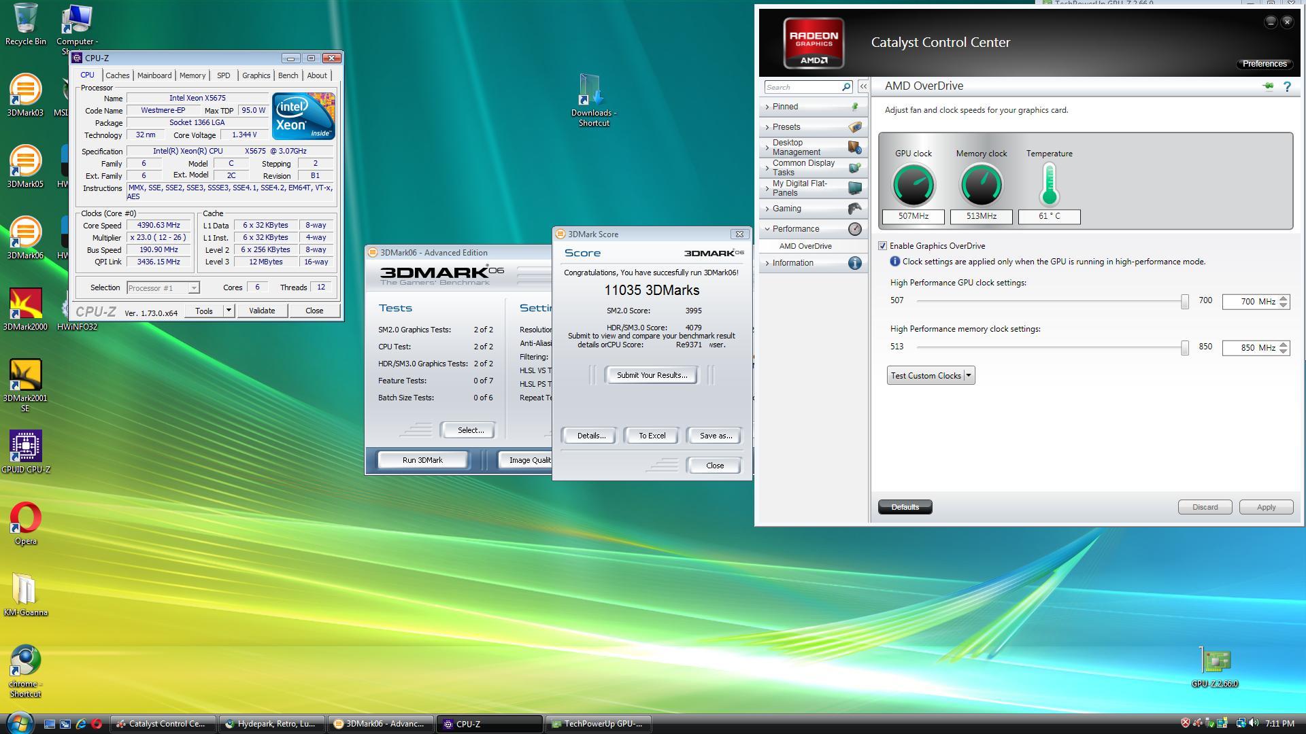
Task: Open CPU-Z Tools dropdown arrow
Action: tap(229, 311)
